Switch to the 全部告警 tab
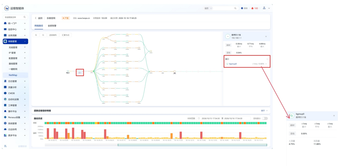The height and width of the screenshot is (166, 343). (x=52, y=26)
